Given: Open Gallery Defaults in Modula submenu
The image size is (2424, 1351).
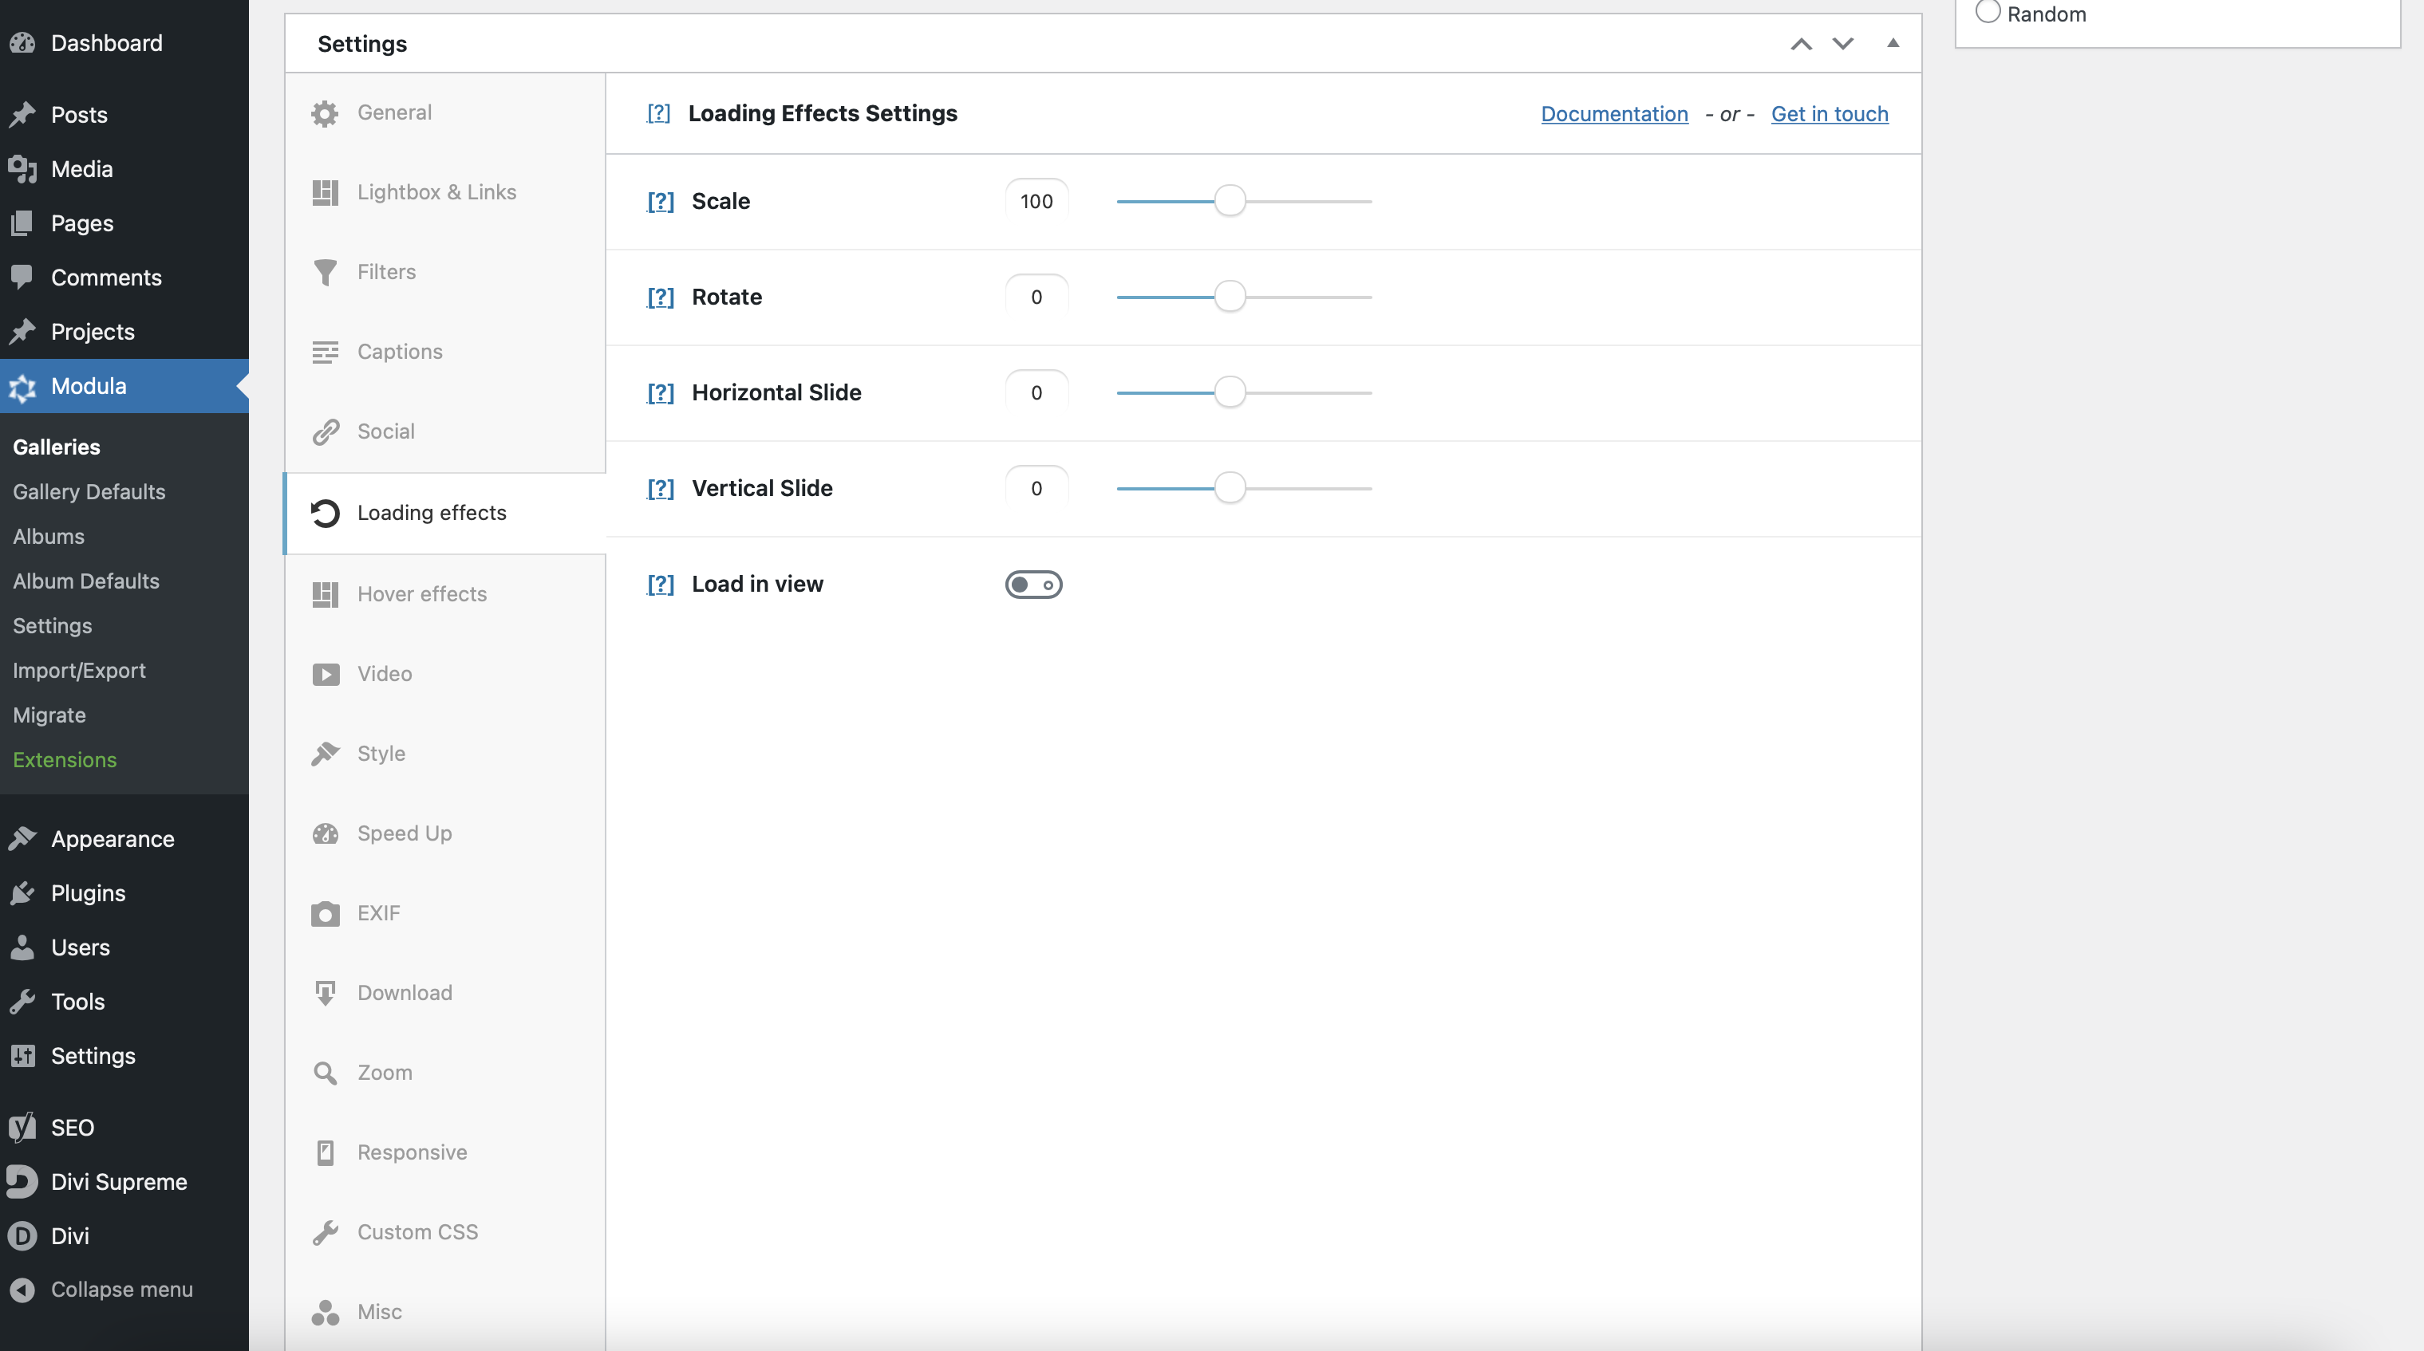Looking at the screenshot, I should tap(89, 492).
